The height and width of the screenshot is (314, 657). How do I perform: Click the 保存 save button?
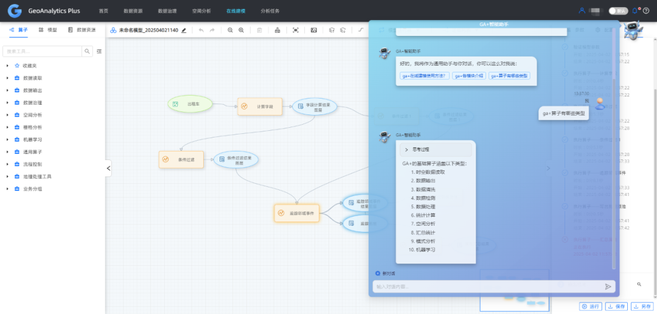(617, 307)
